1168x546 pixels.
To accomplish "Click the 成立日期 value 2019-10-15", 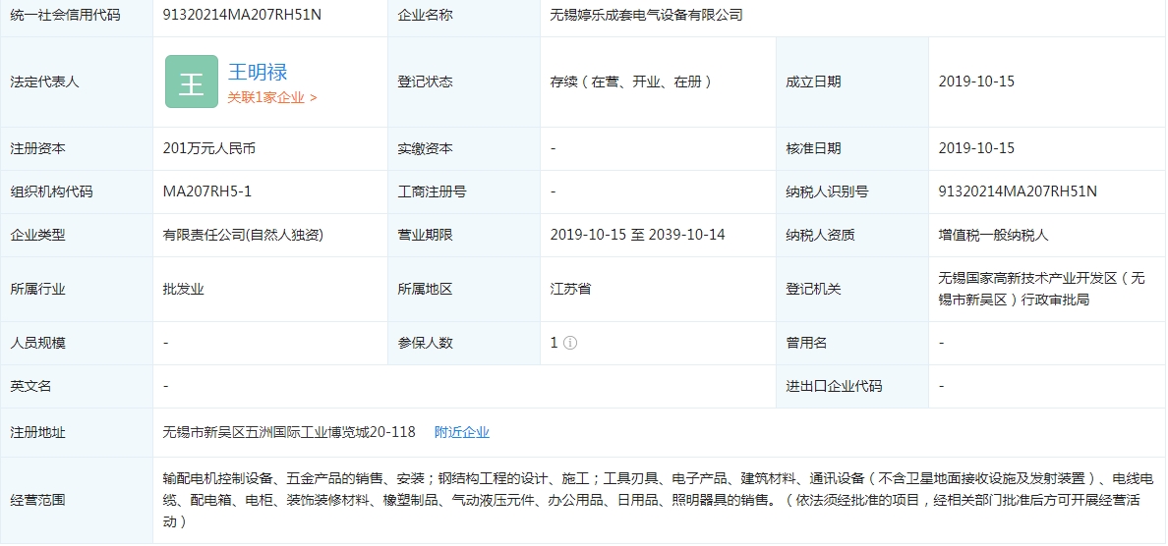I will [976, 82].
